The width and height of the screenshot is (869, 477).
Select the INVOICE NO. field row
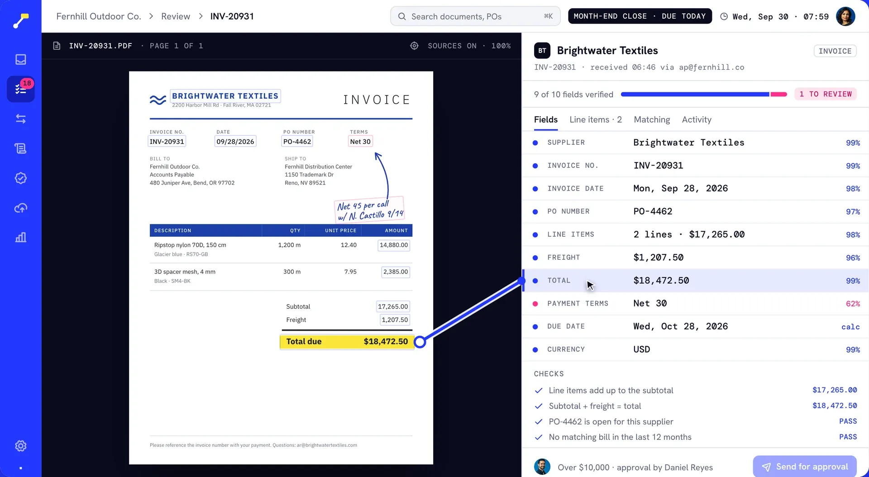click(696, 166)
